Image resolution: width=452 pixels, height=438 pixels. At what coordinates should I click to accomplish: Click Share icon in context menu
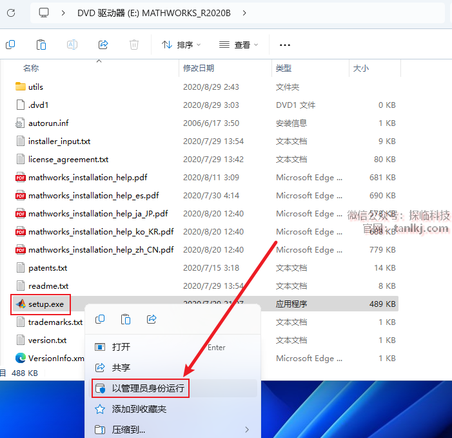coord(152,319)
